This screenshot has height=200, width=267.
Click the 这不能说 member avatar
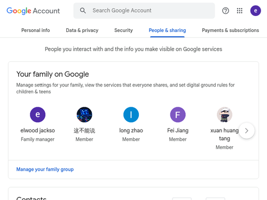point(84,115)
